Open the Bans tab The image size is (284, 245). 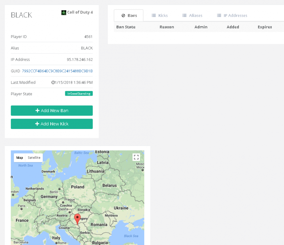(x=129, y=15)
